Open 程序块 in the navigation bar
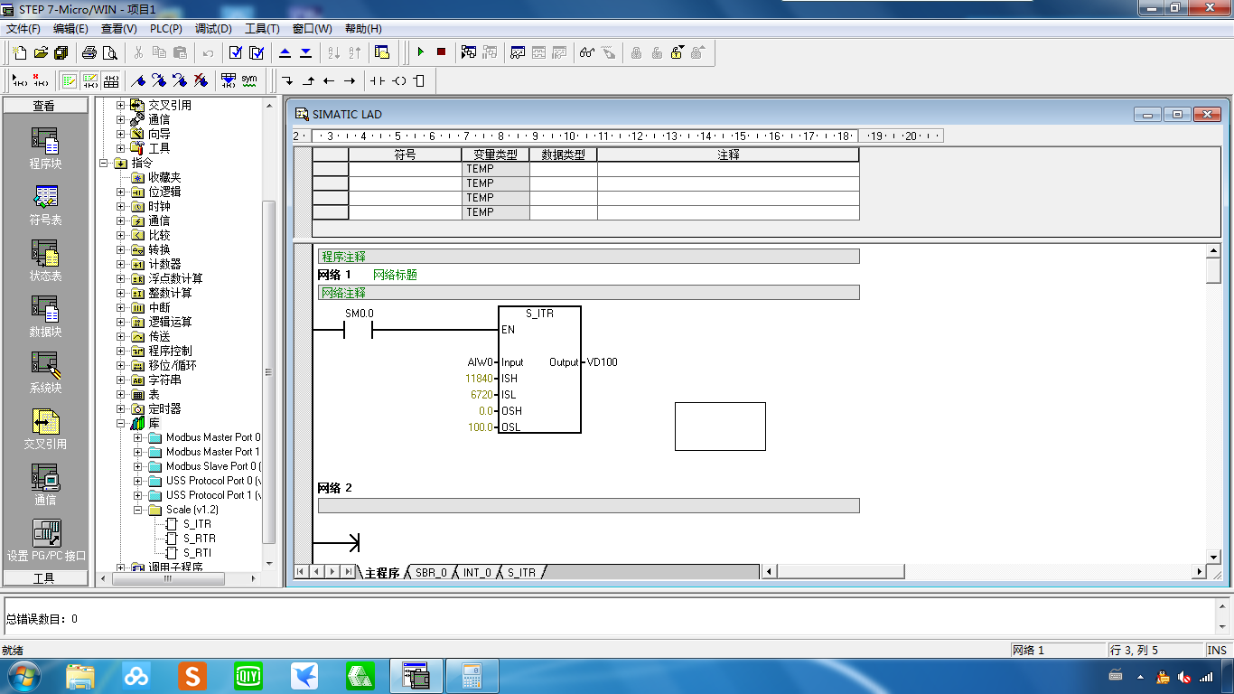This screenshot has height=694, width=1234. click(45, 148)
